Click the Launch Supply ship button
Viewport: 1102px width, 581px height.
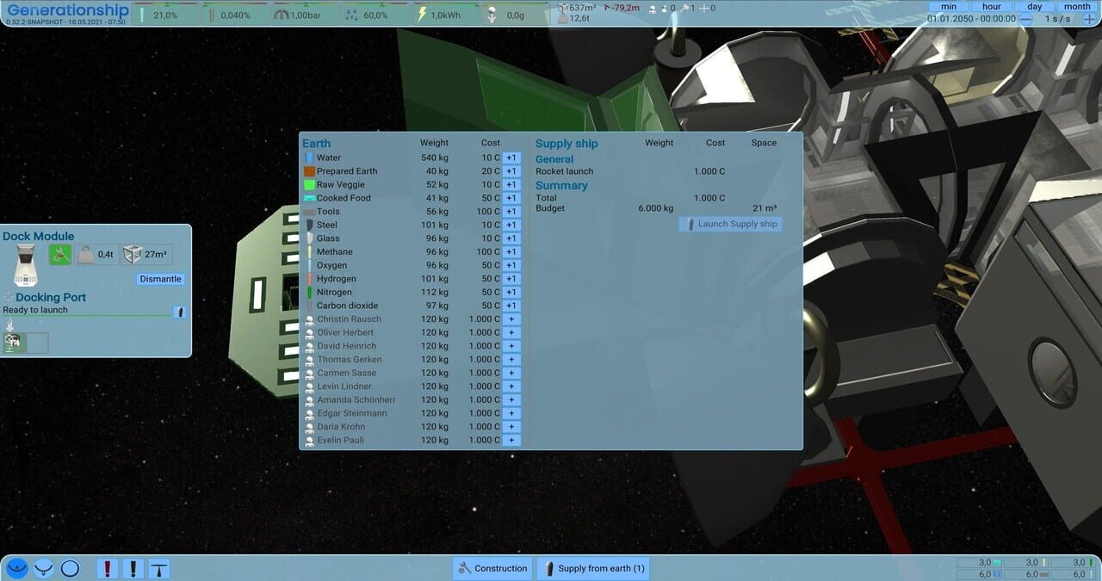[x=730, y=223]
